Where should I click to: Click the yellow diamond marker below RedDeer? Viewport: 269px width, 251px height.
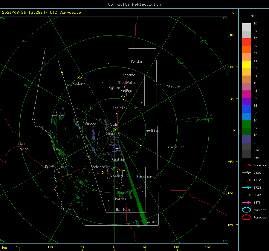[123, 97]
